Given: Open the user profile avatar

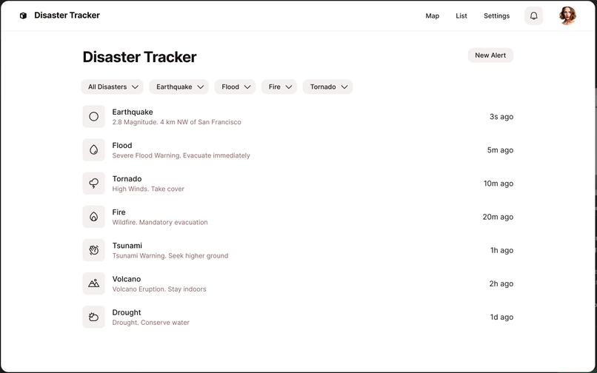Looking at the screenshot, I should tap(567, 16).
